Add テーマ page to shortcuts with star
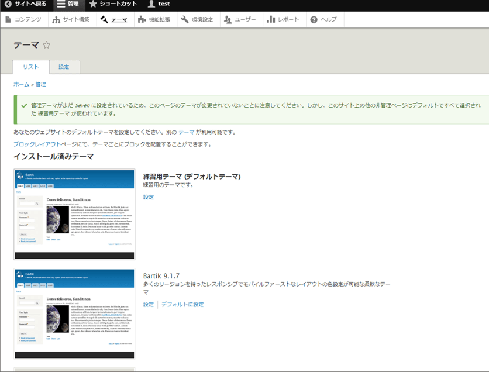This screenshot has width=489, height=372. click(47, 45)
